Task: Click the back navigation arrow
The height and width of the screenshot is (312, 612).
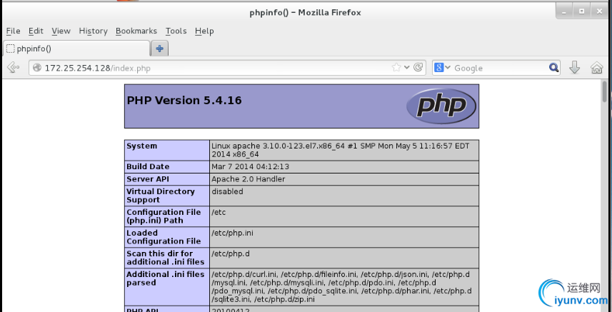Action: 13,68
